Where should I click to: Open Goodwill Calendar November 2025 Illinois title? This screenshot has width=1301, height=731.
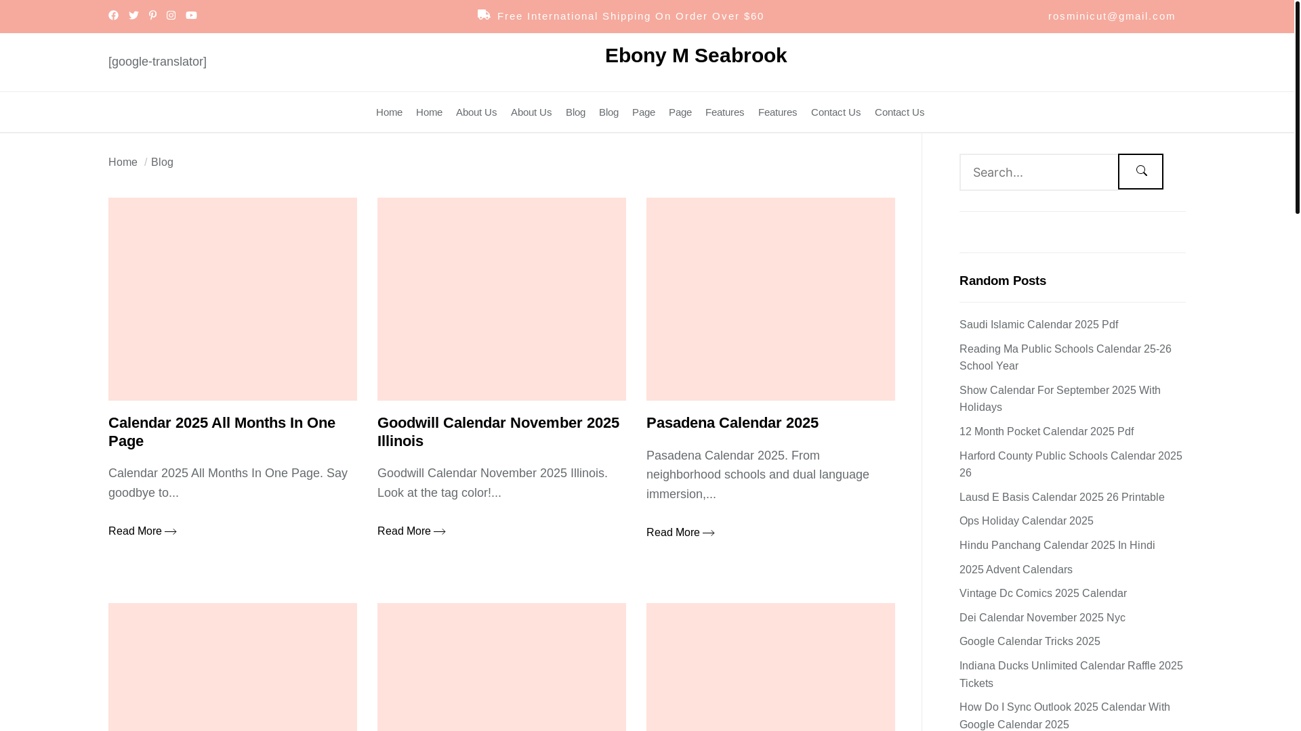pyautogui.click(x=498, y=432)
